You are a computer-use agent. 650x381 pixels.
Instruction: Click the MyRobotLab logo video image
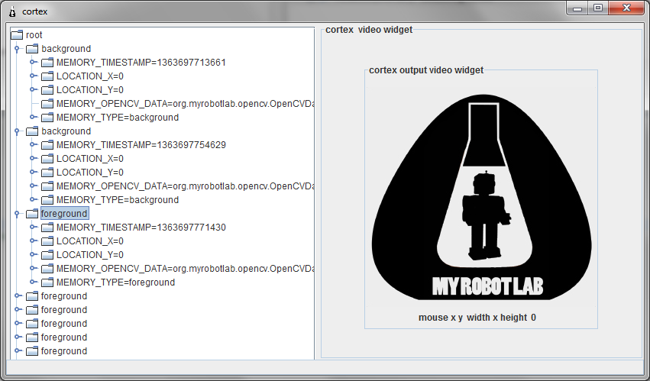coord(481,197)
